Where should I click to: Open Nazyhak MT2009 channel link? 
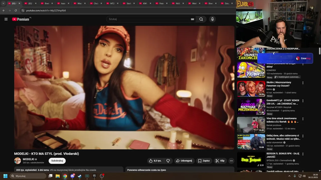point(279,107)
